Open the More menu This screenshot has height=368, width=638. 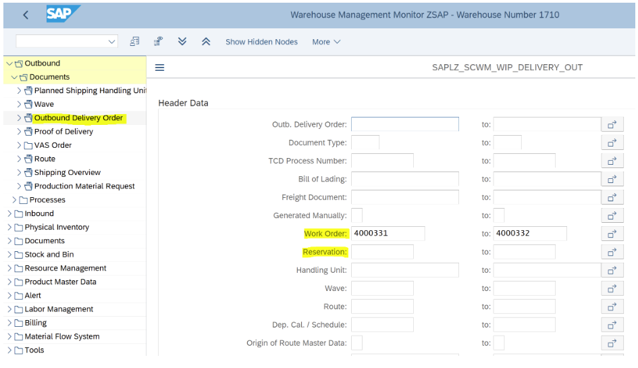coord(326,42)
